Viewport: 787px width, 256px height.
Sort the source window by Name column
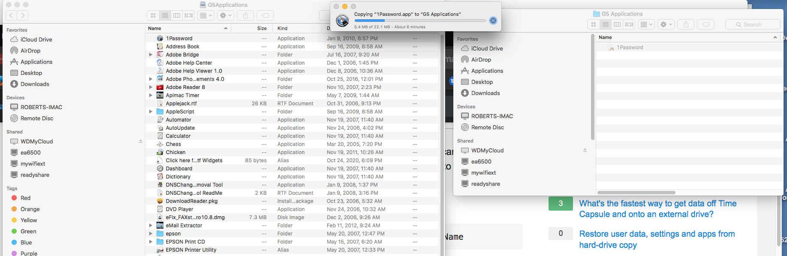188,28
